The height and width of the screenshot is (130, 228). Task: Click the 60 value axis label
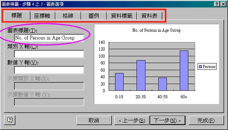pyautogui.click(x=103, y=70)
